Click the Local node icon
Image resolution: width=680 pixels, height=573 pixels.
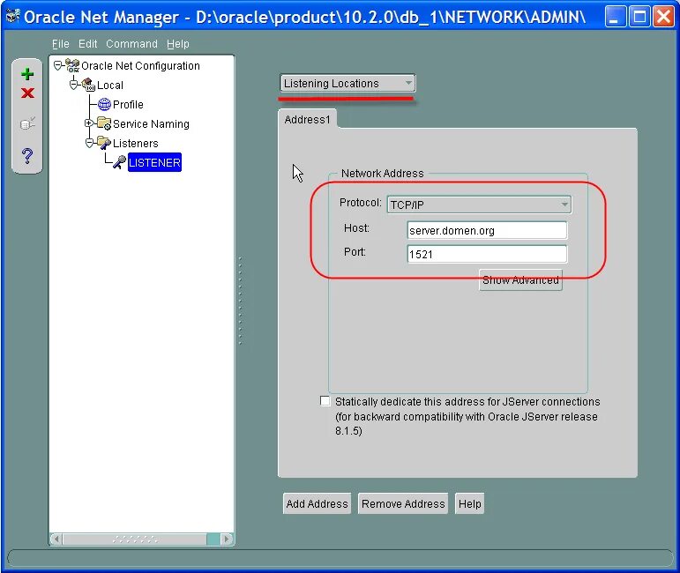[x=88, y=85]
